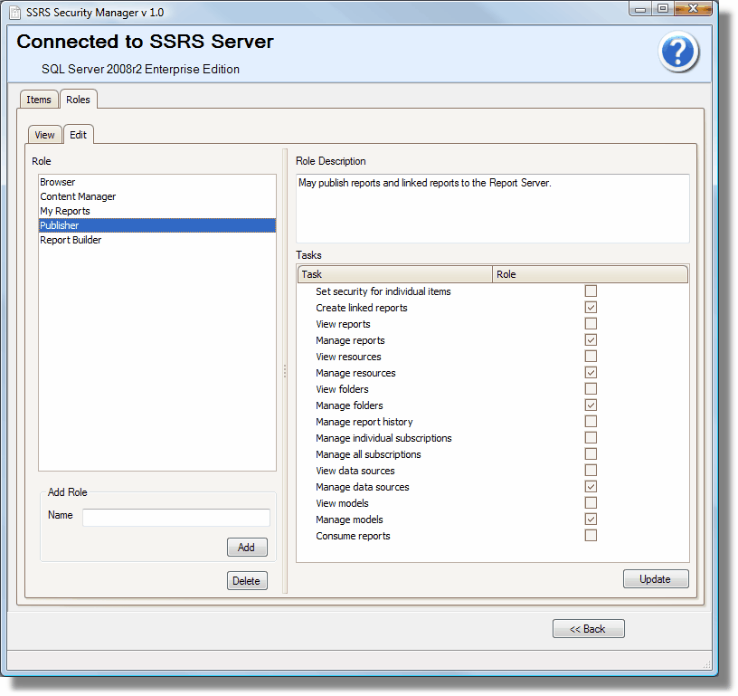Check Manage individual subscriptions checkbox
The height and width of the screenshot is (696, 738).
click(x=591, y=437)
